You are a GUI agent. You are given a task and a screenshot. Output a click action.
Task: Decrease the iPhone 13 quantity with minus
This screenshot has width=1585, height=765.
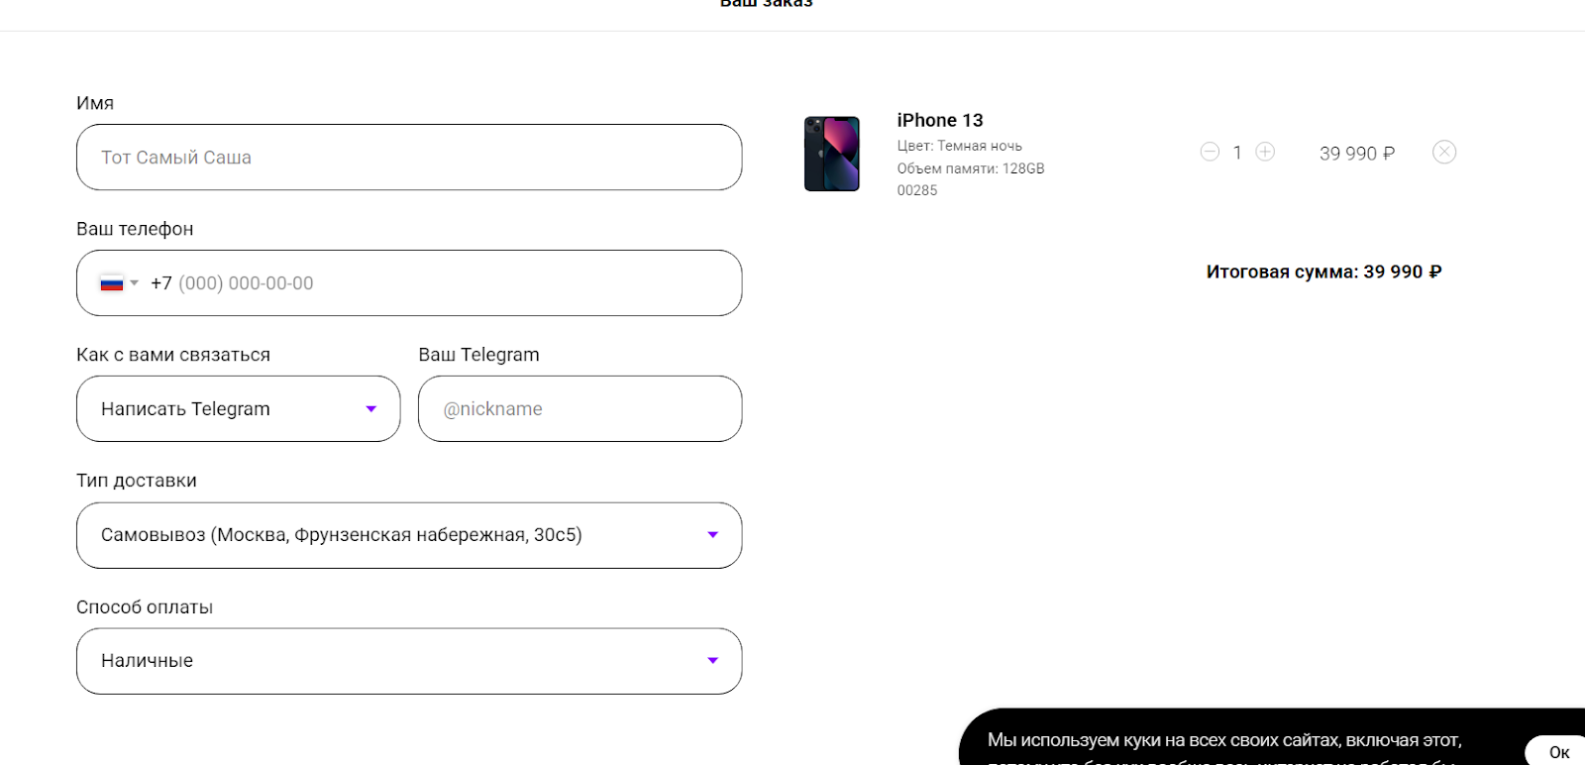pos(1210,152)
